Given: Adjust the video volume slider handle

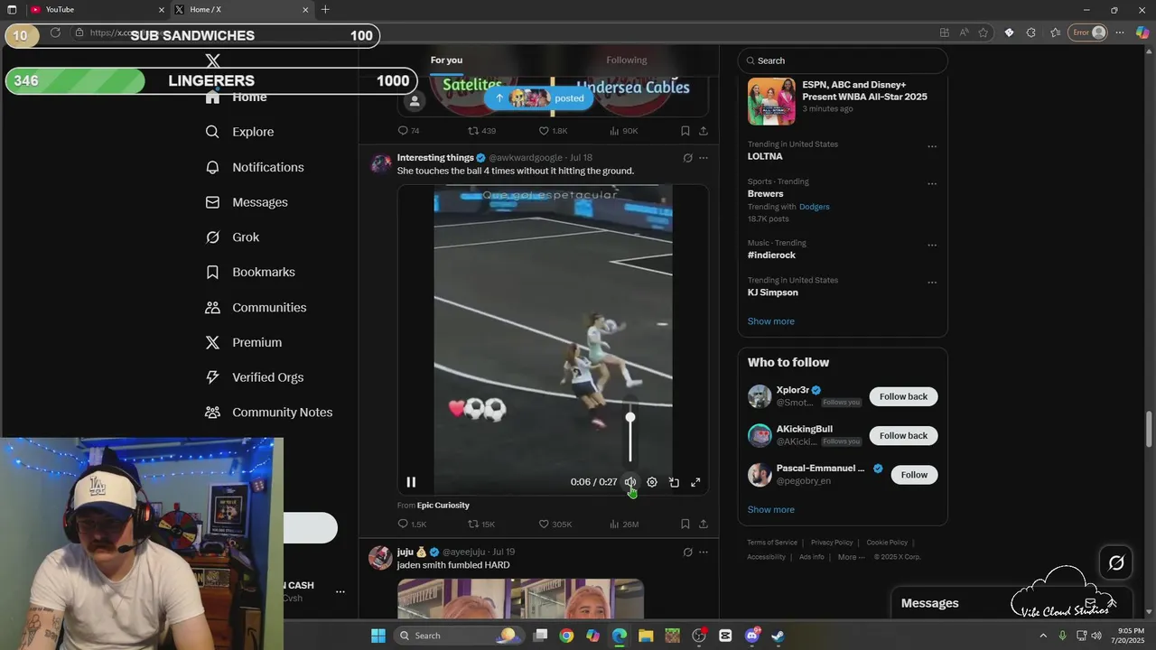Looking at the screenshot, I should pyautogui.click(x=630, y=417).
